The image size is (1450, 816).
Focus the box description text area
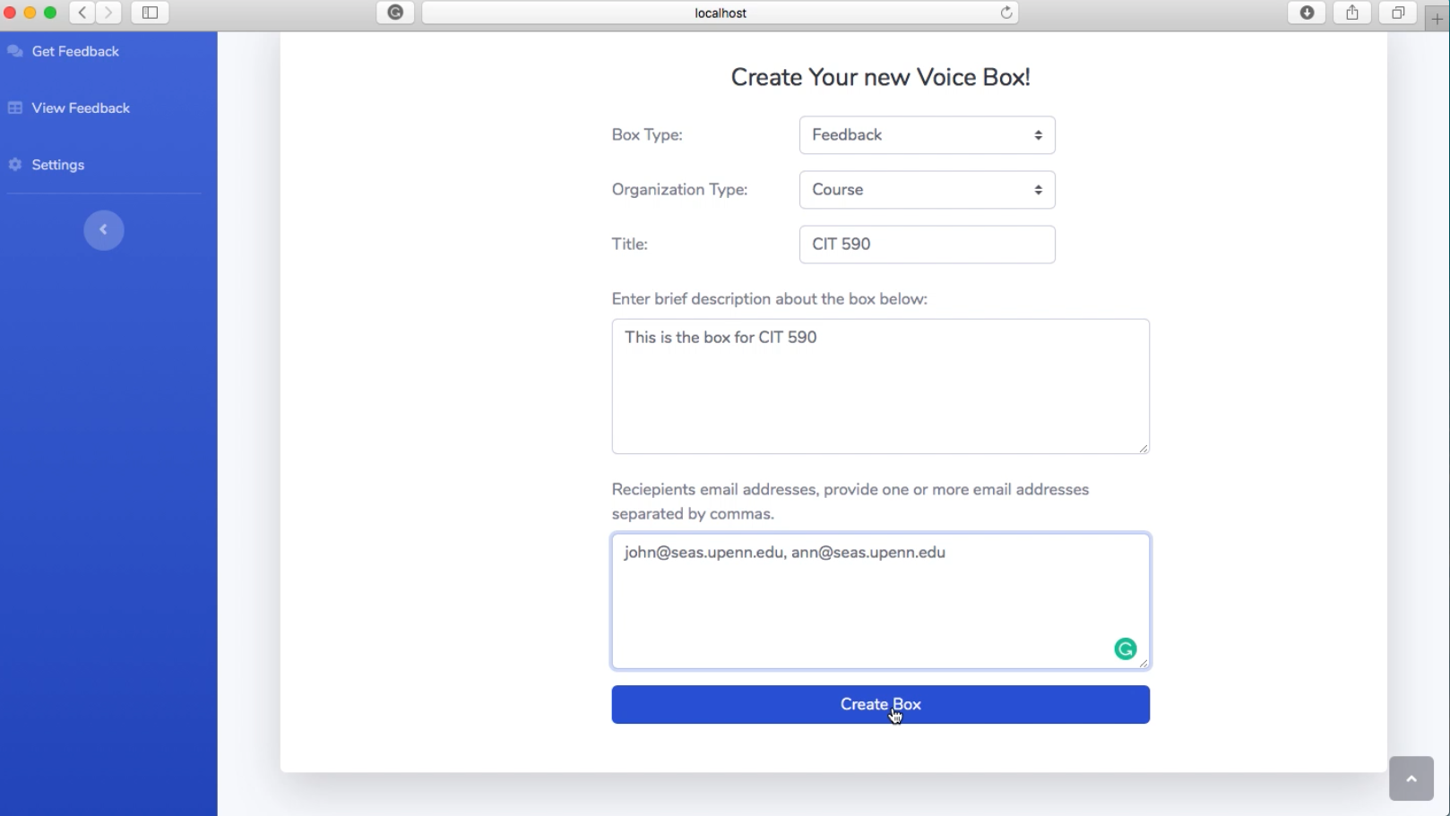tap(881, 386)
